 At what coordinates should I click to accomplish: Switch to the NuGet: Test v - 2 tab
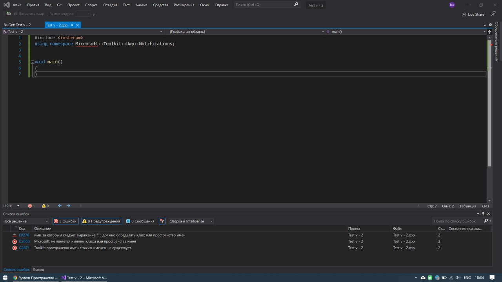17,25
